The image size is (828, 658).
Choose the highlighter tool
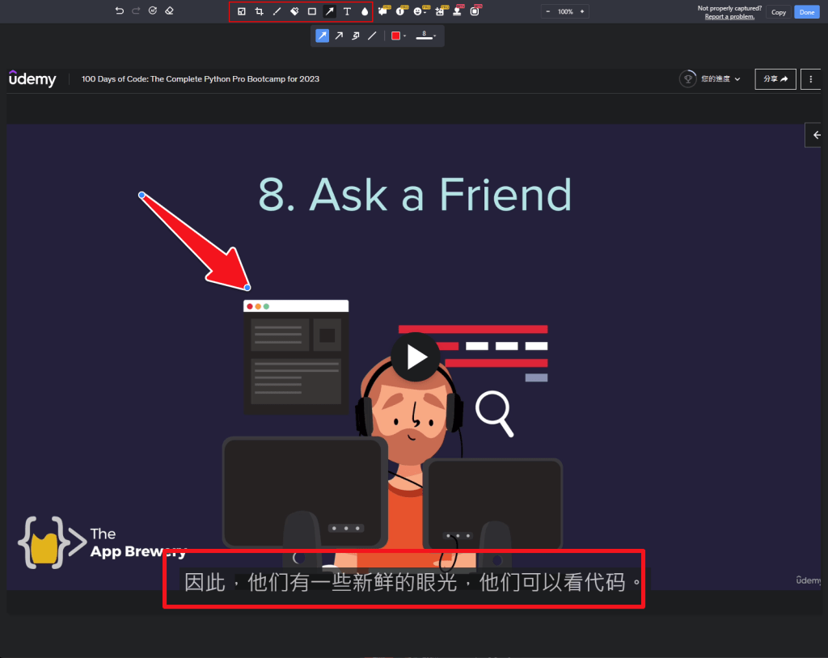coord(294,11)
